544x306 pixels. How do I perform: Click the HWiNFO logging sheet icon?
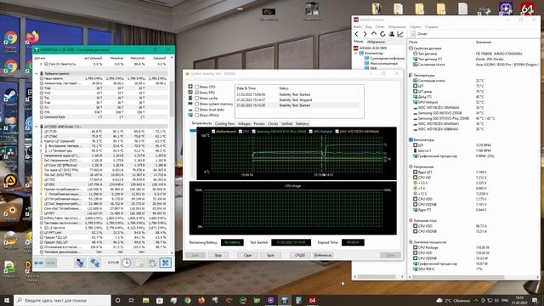[x=139, y=263]
